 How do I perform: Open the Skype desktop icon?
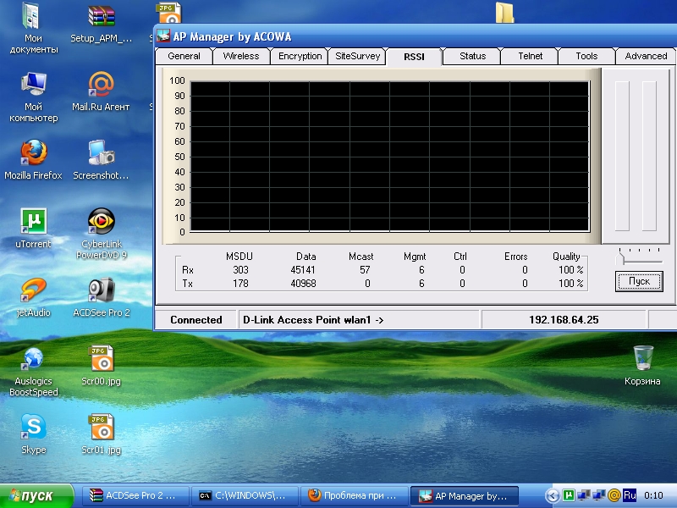point(34,428)
